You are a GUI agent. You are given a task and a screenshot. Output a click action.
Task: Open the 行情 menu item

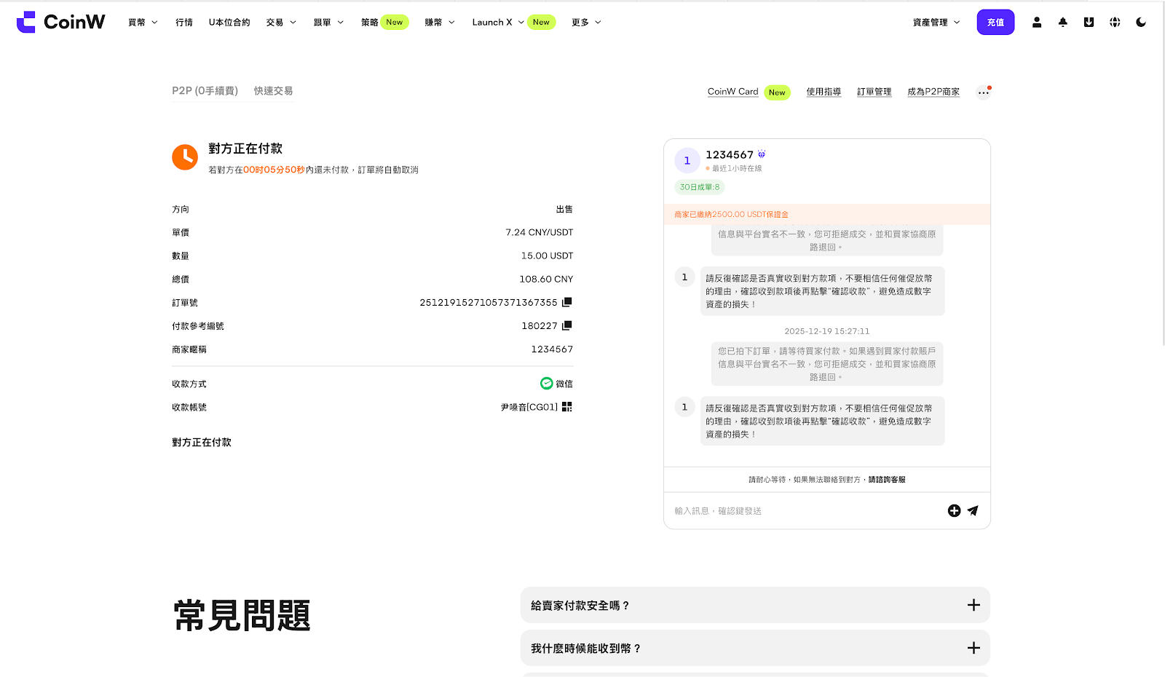click(x=184, y=23)
